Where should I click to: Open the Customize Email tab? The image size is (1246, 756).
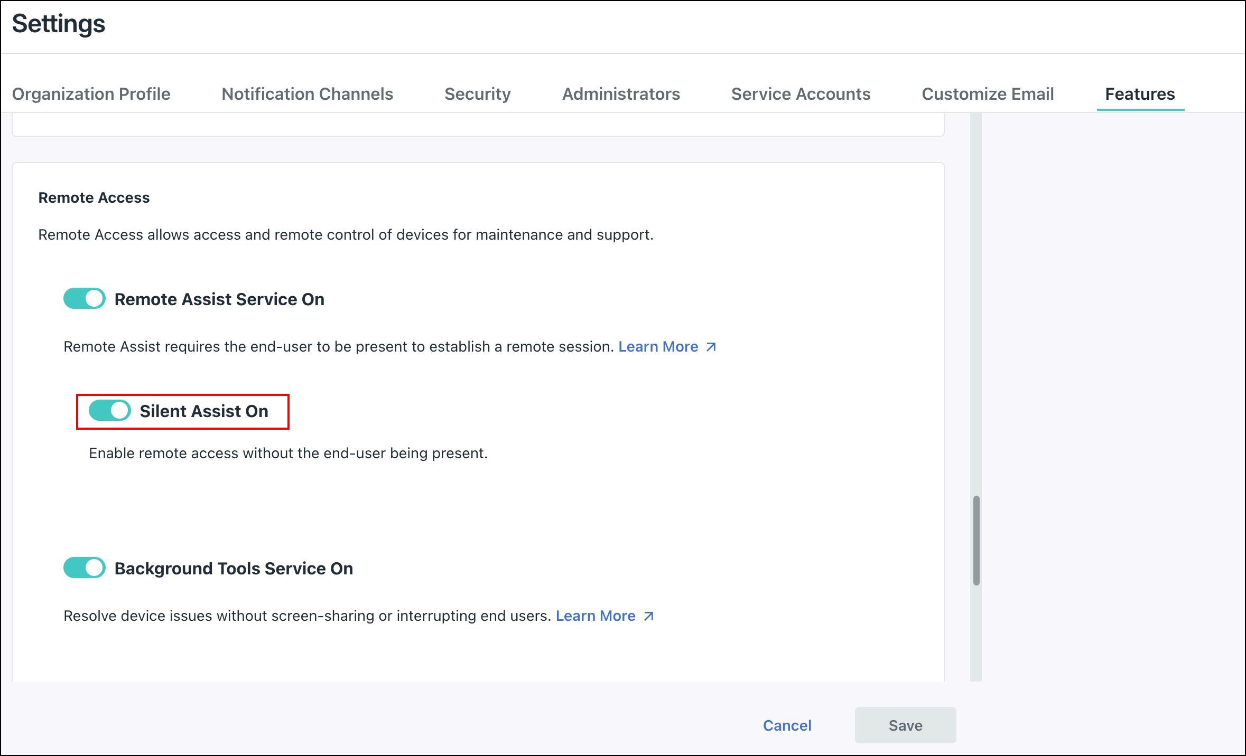[x=988, y=94]
